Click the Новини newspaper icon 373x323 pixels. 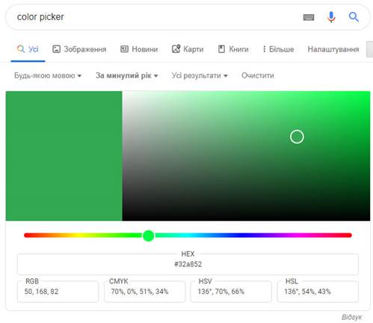(124, 49)
